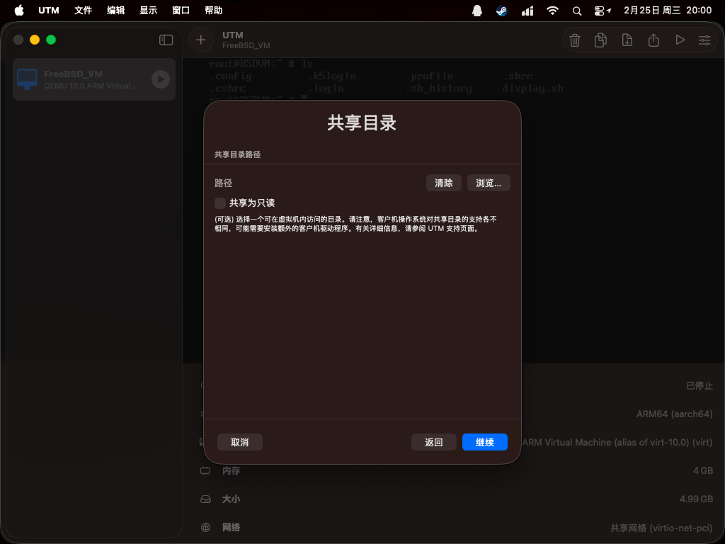
Task: Click the bar chart stats menu bar icon
Action: (527, 11)
